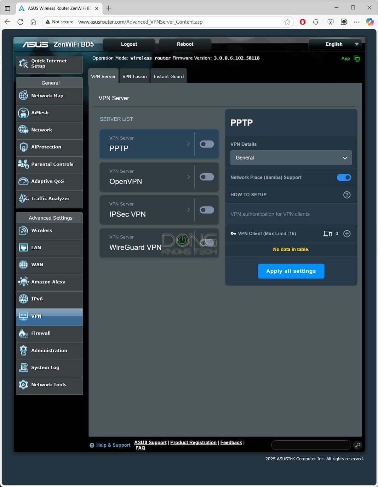Click the Not secure site info indicator

click(x=59, y=22)
